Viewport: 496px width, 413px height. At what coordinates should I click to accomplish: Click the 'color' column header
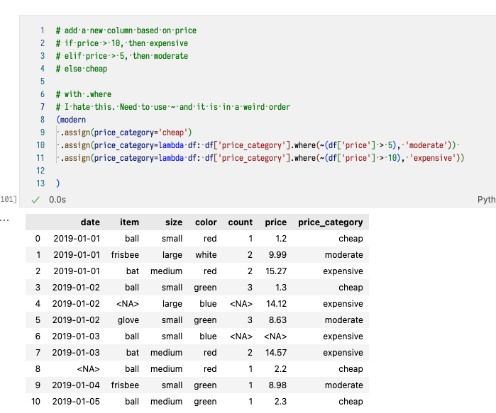[x=206, y=222]
